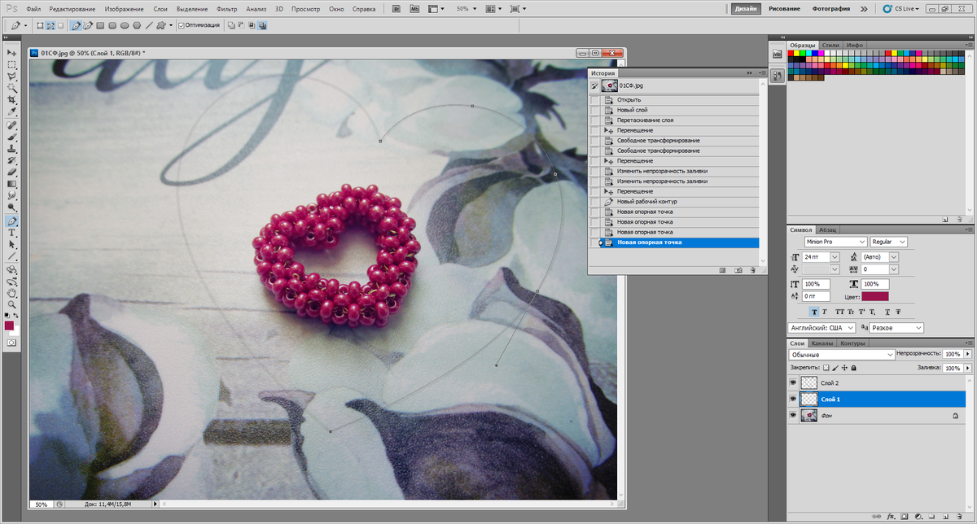Screen dimensions: 977x524
Task: Select the Pen tool in the toolbox
Action: pos(11,221)
